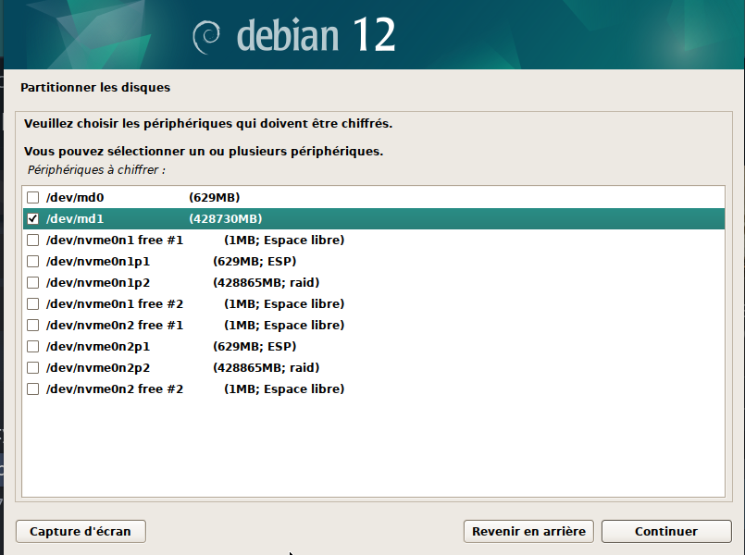Screen dimensions: 745x555
Task: Select the /dev/nvme0n1p2 checkbox
Action: point(32,282)
